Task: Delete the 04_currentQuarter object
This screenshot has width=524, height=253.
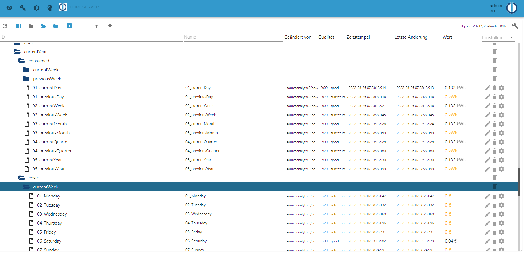Action: [x=495, y=142]
